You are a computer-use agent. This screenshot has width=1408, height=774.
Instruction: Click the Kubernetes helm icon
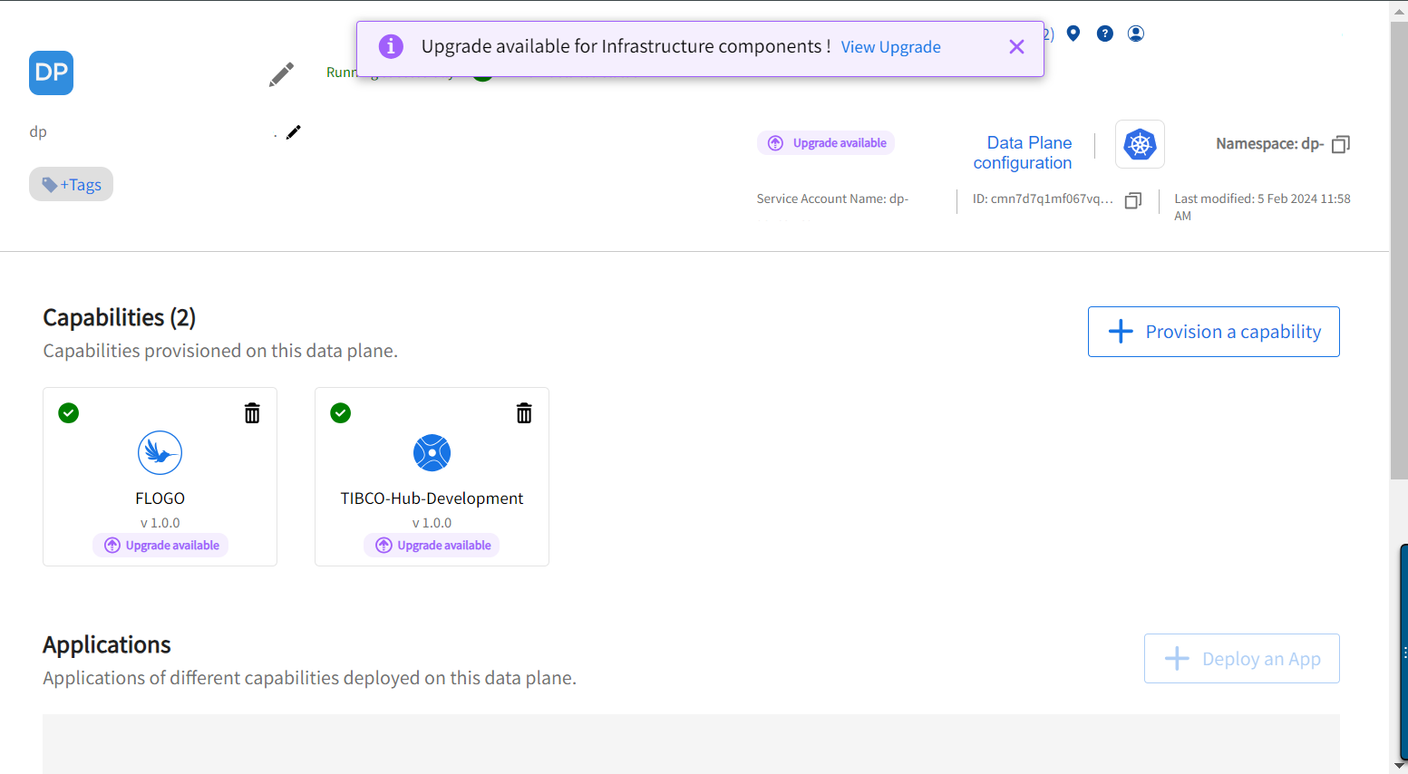[x=1140, y=144]
